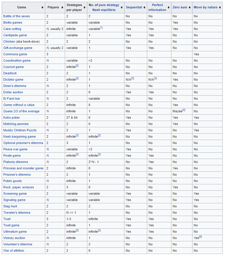Image resolution: width=225 pixels, height=256 pixels.
Task: Open Screening game link
Action: pos(15,194)
